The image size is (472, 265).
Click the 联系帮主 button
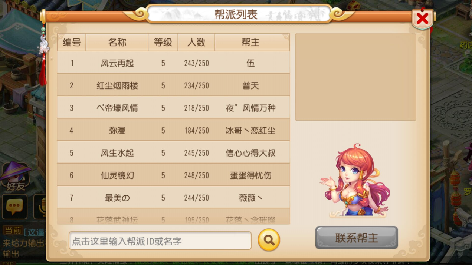[x=357, y=238]
